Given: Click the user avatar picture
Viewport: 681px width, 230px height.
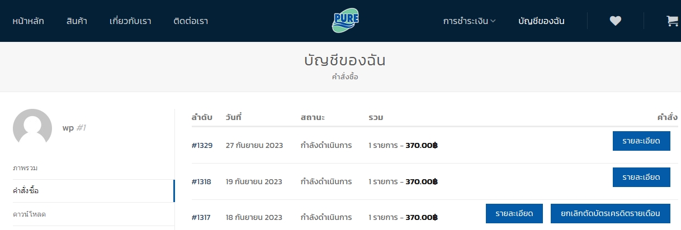Looking at the screenshot, I should [x=32, y=128].
